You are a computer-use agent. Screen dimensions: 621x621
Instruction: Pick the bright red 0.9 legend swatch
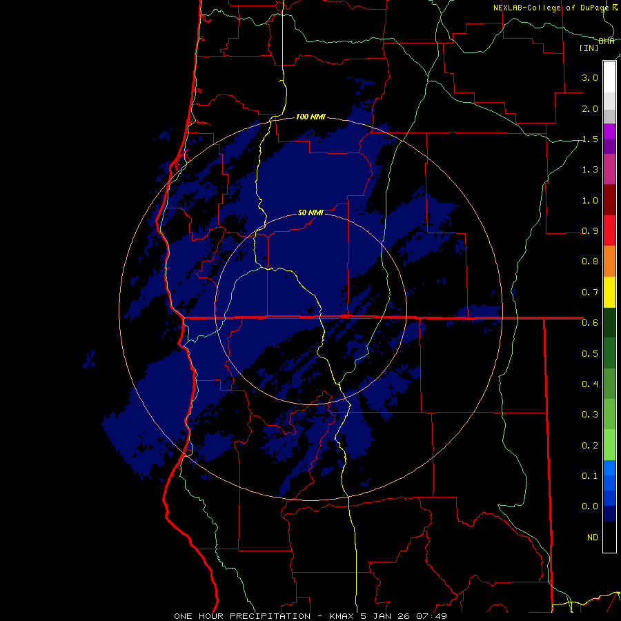tap(609, 230)
